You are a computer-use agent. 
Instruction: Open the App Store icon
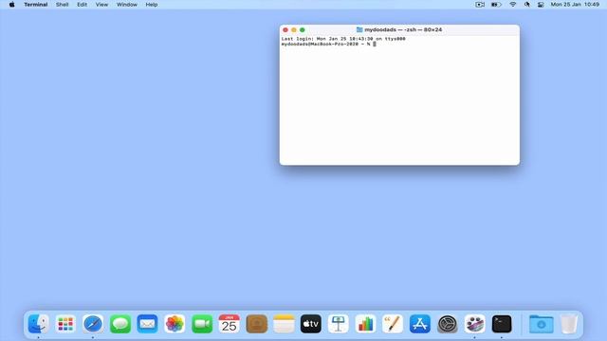point(420,324)
